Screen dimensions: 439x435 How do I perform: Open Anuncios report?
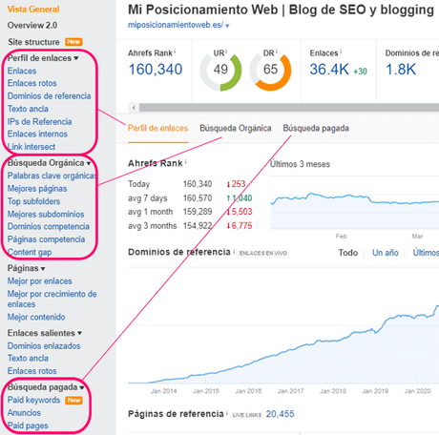[24, 413]
